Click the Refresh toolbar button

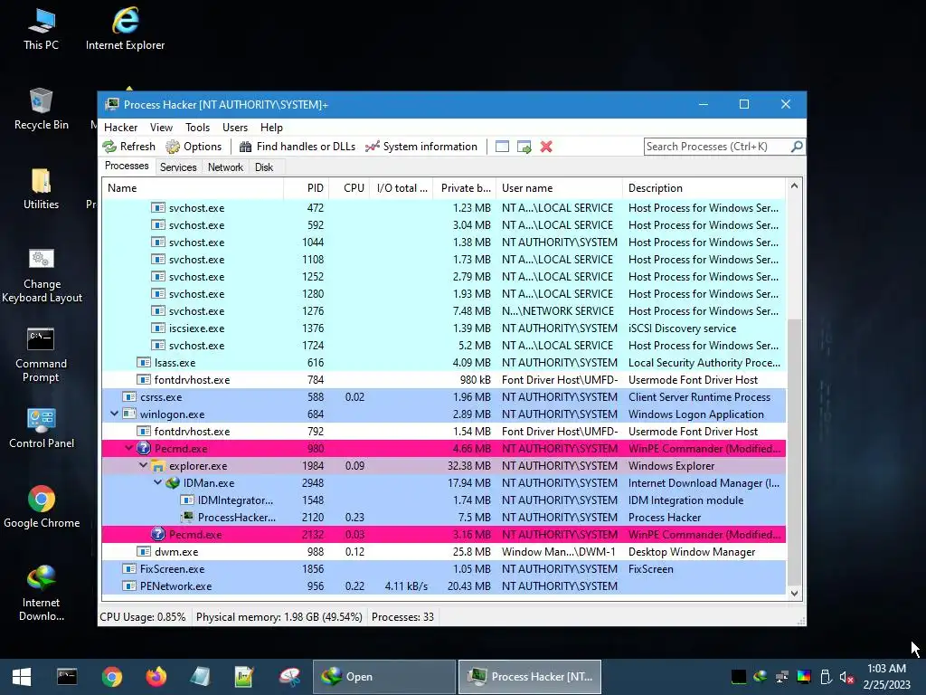[x=128, y=147]
